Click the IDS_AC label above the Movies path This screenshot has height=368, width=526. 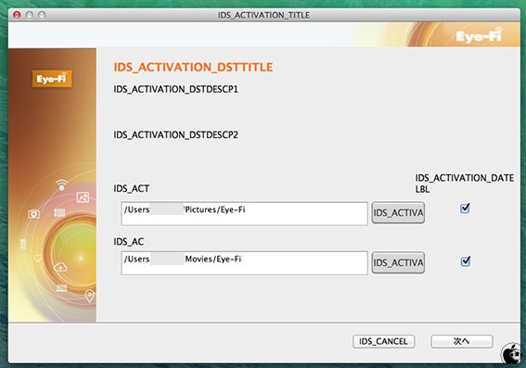click(x=129, y=242)
